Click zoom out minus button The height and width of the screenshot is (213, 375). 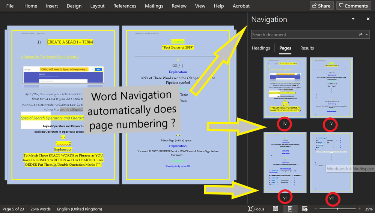tap(316, 209)
